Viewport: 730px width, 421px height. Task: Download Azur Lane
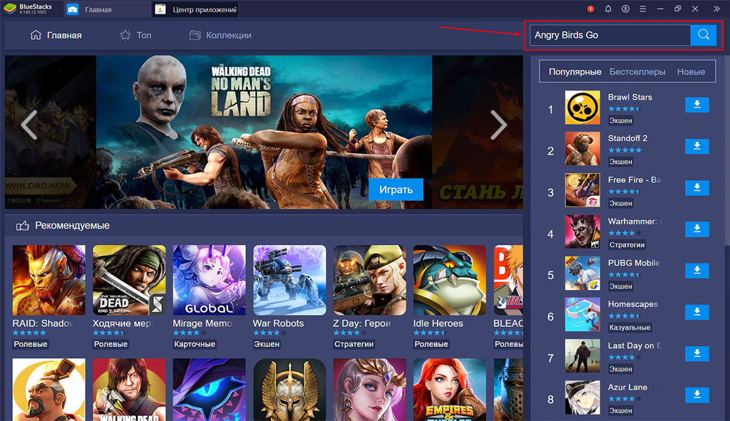point(697,395)
